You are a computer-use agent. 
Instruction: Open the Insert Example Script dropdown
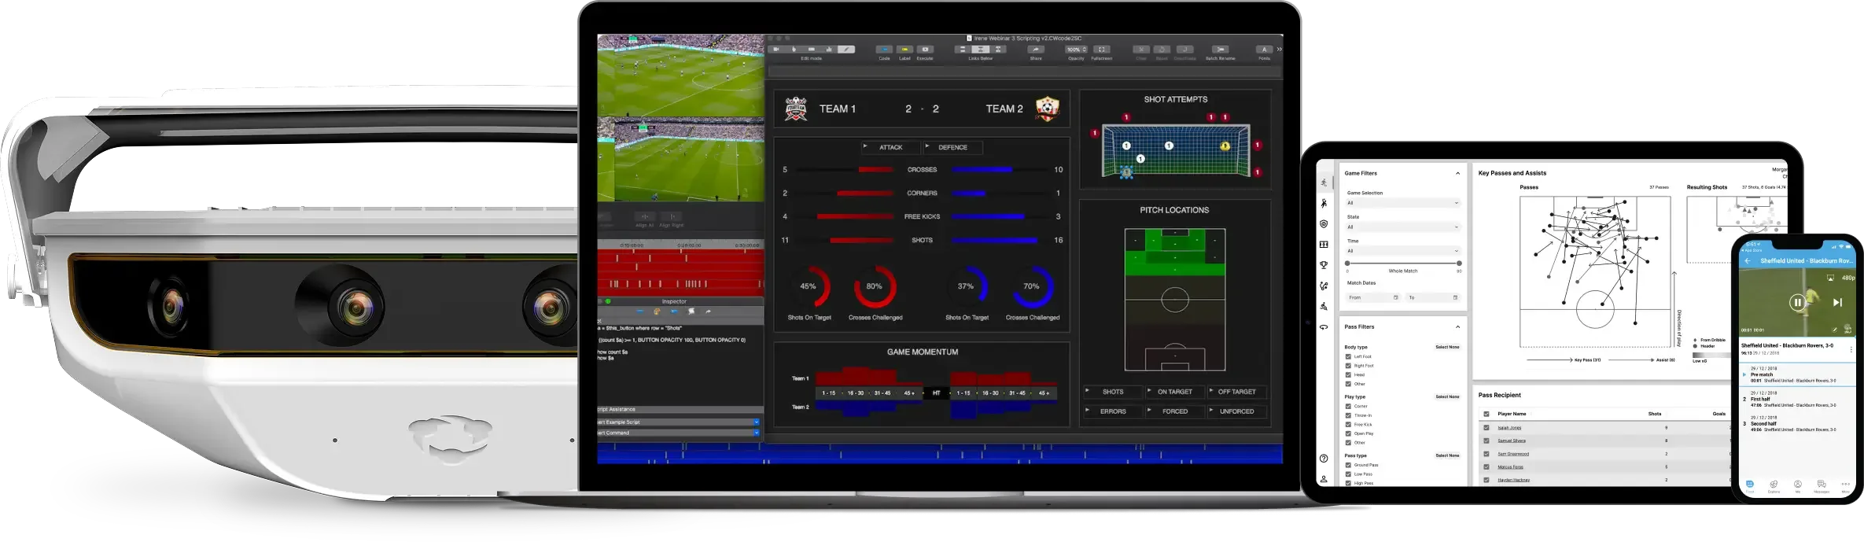coord(680,422)
